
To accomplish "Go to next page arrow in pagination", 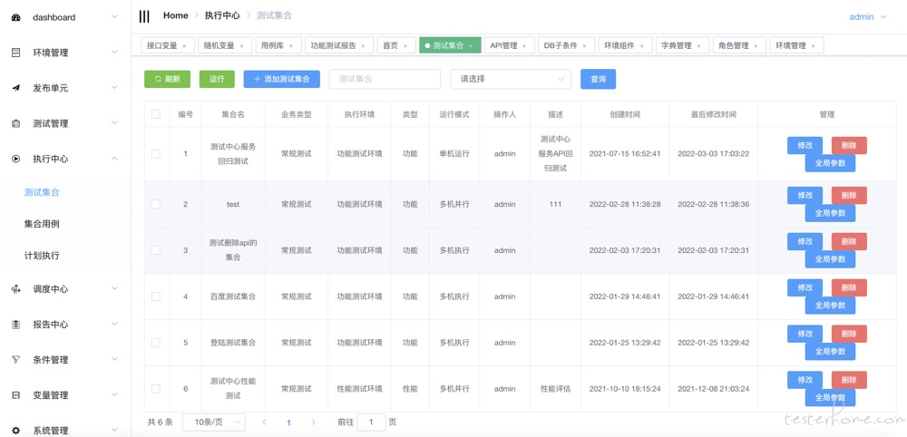I will tap(313, 422).
